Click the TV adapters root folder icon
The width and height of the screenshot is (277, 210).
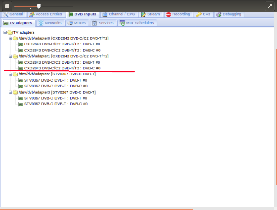coord(10,32)
